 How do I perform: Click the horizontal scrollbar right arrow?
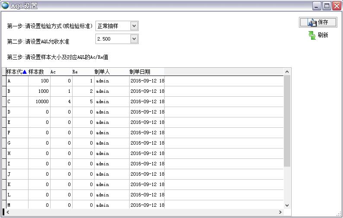point(280,212)
